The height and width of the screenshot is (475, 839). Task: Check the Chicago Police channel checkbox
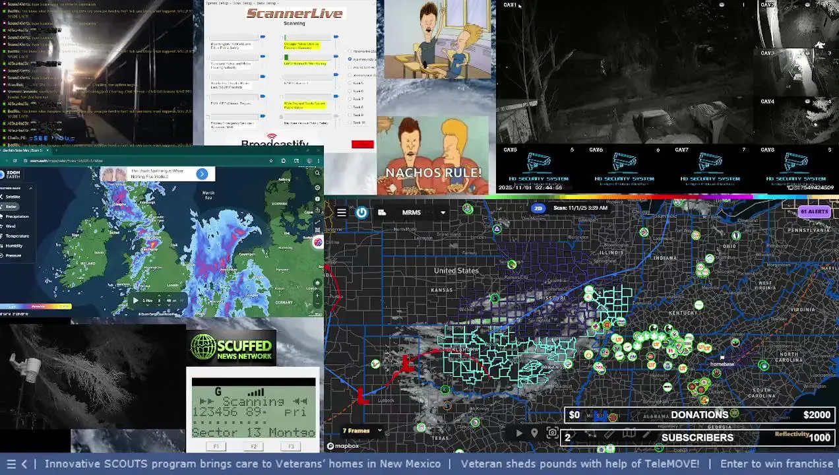click(x=281, y=38)
